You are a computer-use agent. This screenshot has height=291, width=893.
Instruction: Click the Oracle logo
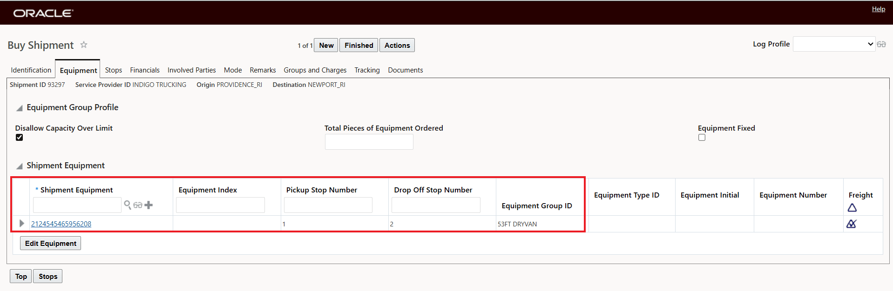coord(43,13)
